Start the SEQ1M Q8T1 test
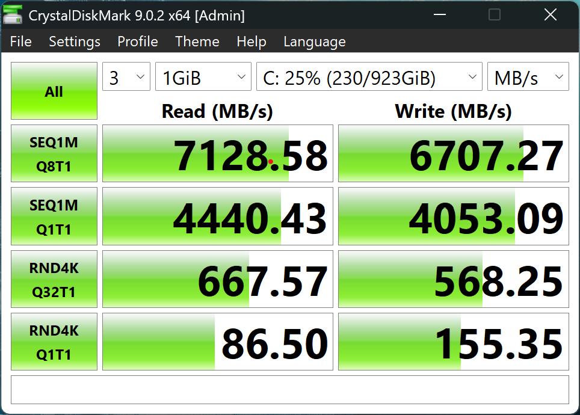Viewport: 580px width, 415px height. pyautogui.click(x=54, y=154)
